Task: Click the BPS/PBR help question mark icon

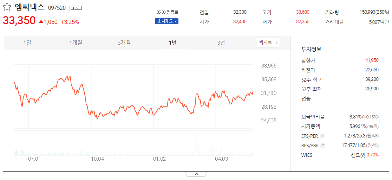Action: click(x=323, y=146)
